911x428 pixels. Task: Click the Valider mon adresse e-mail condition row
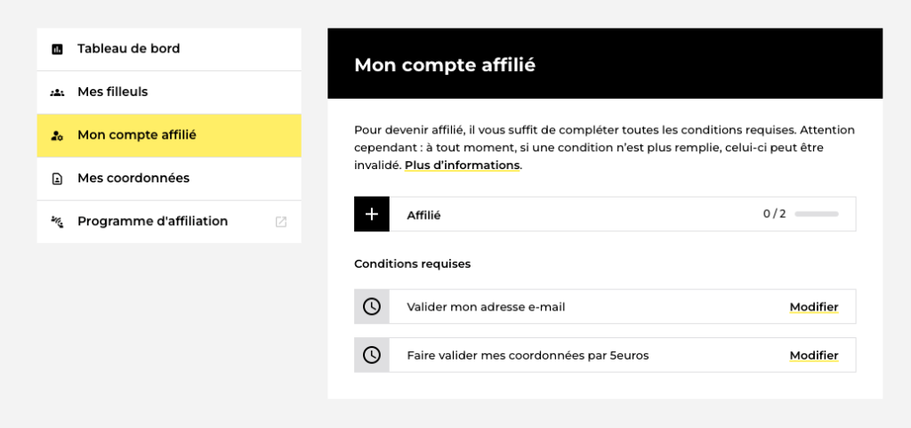(x=605, y=307)
